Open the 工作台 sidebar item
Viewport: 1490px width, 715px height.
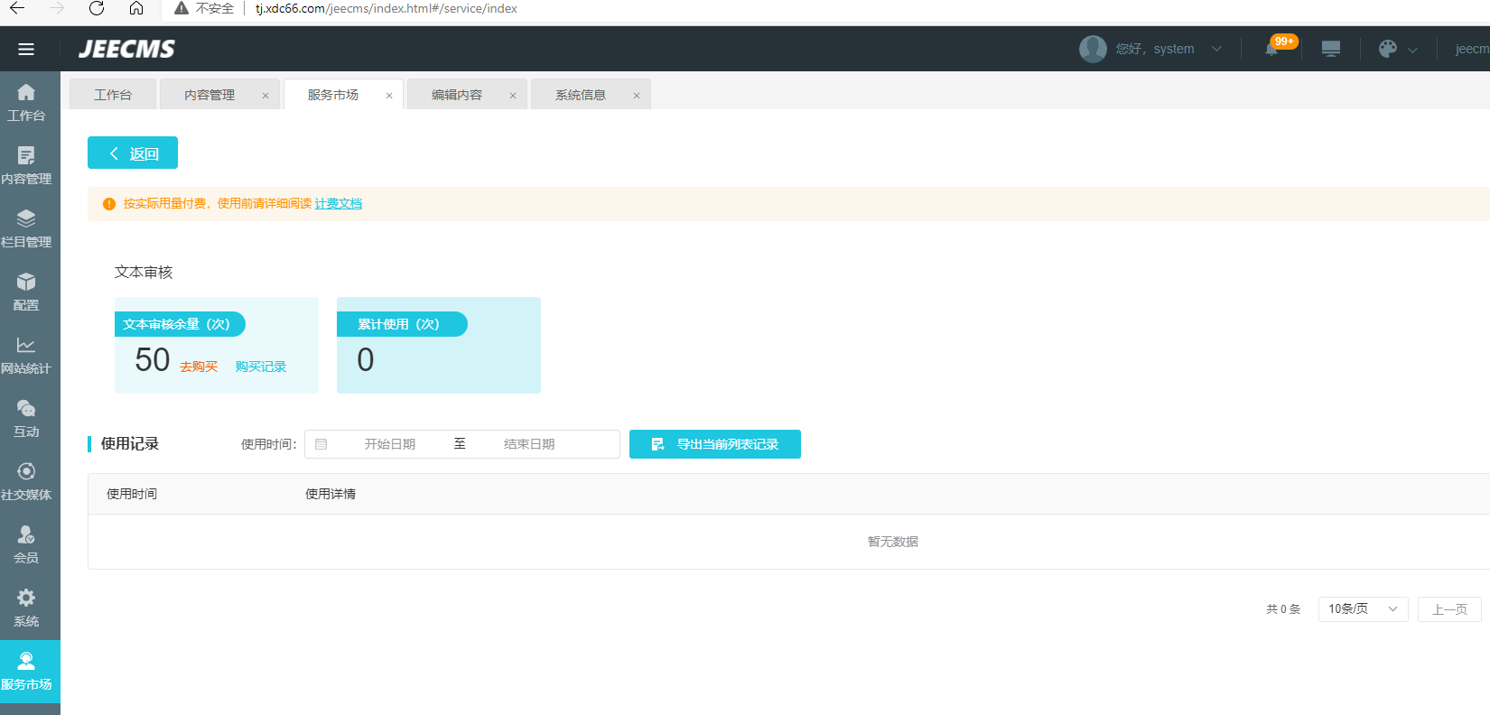pos(26,103)
